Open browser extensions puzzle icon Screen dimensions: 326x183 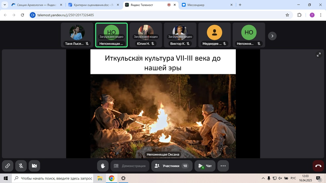point(300,15)
